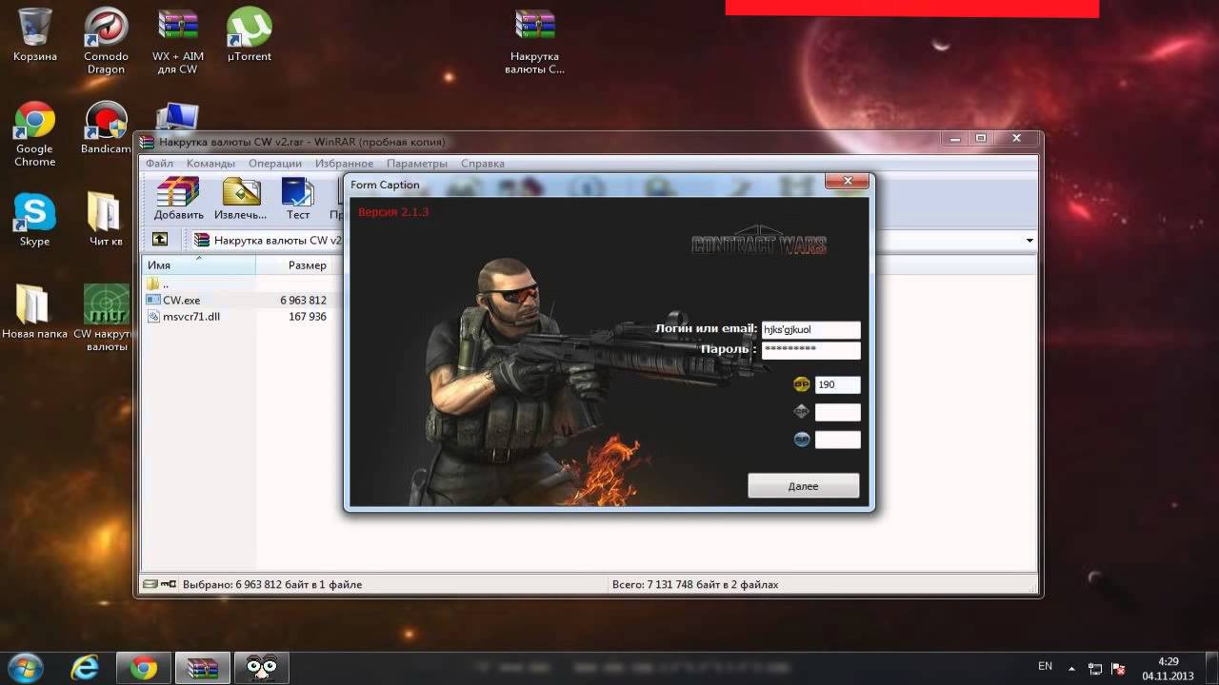Show hidden system tray icons
The width and height of the screenshot is (1219, 685).
coord(1071,668)
